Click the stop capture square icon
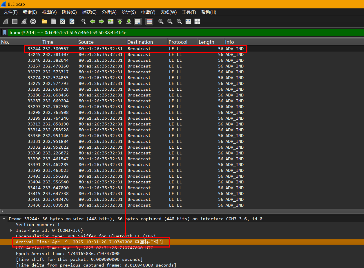This screenshot has height=268, width=364. (15, 21)
